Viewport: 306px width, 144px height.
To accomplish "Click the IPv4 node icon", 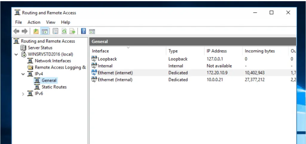I will [30, 74].
